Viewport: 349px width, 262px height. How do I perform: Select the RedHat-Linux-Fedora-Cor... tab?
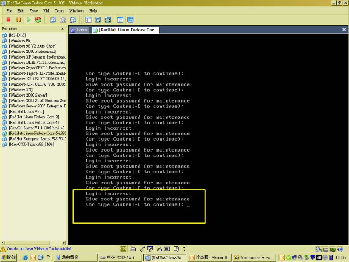(126, 30)
